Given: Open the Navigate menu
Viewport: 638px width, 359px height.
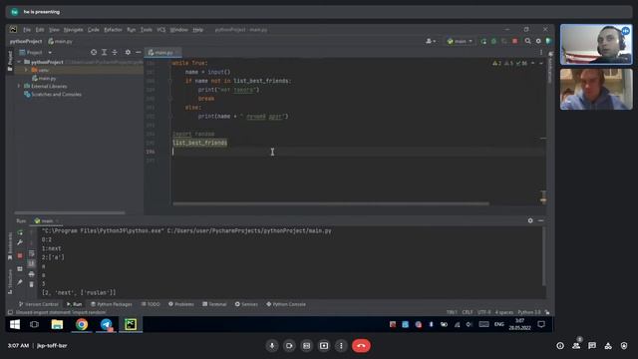Looking at the screenshot, I should click(73, 30).
